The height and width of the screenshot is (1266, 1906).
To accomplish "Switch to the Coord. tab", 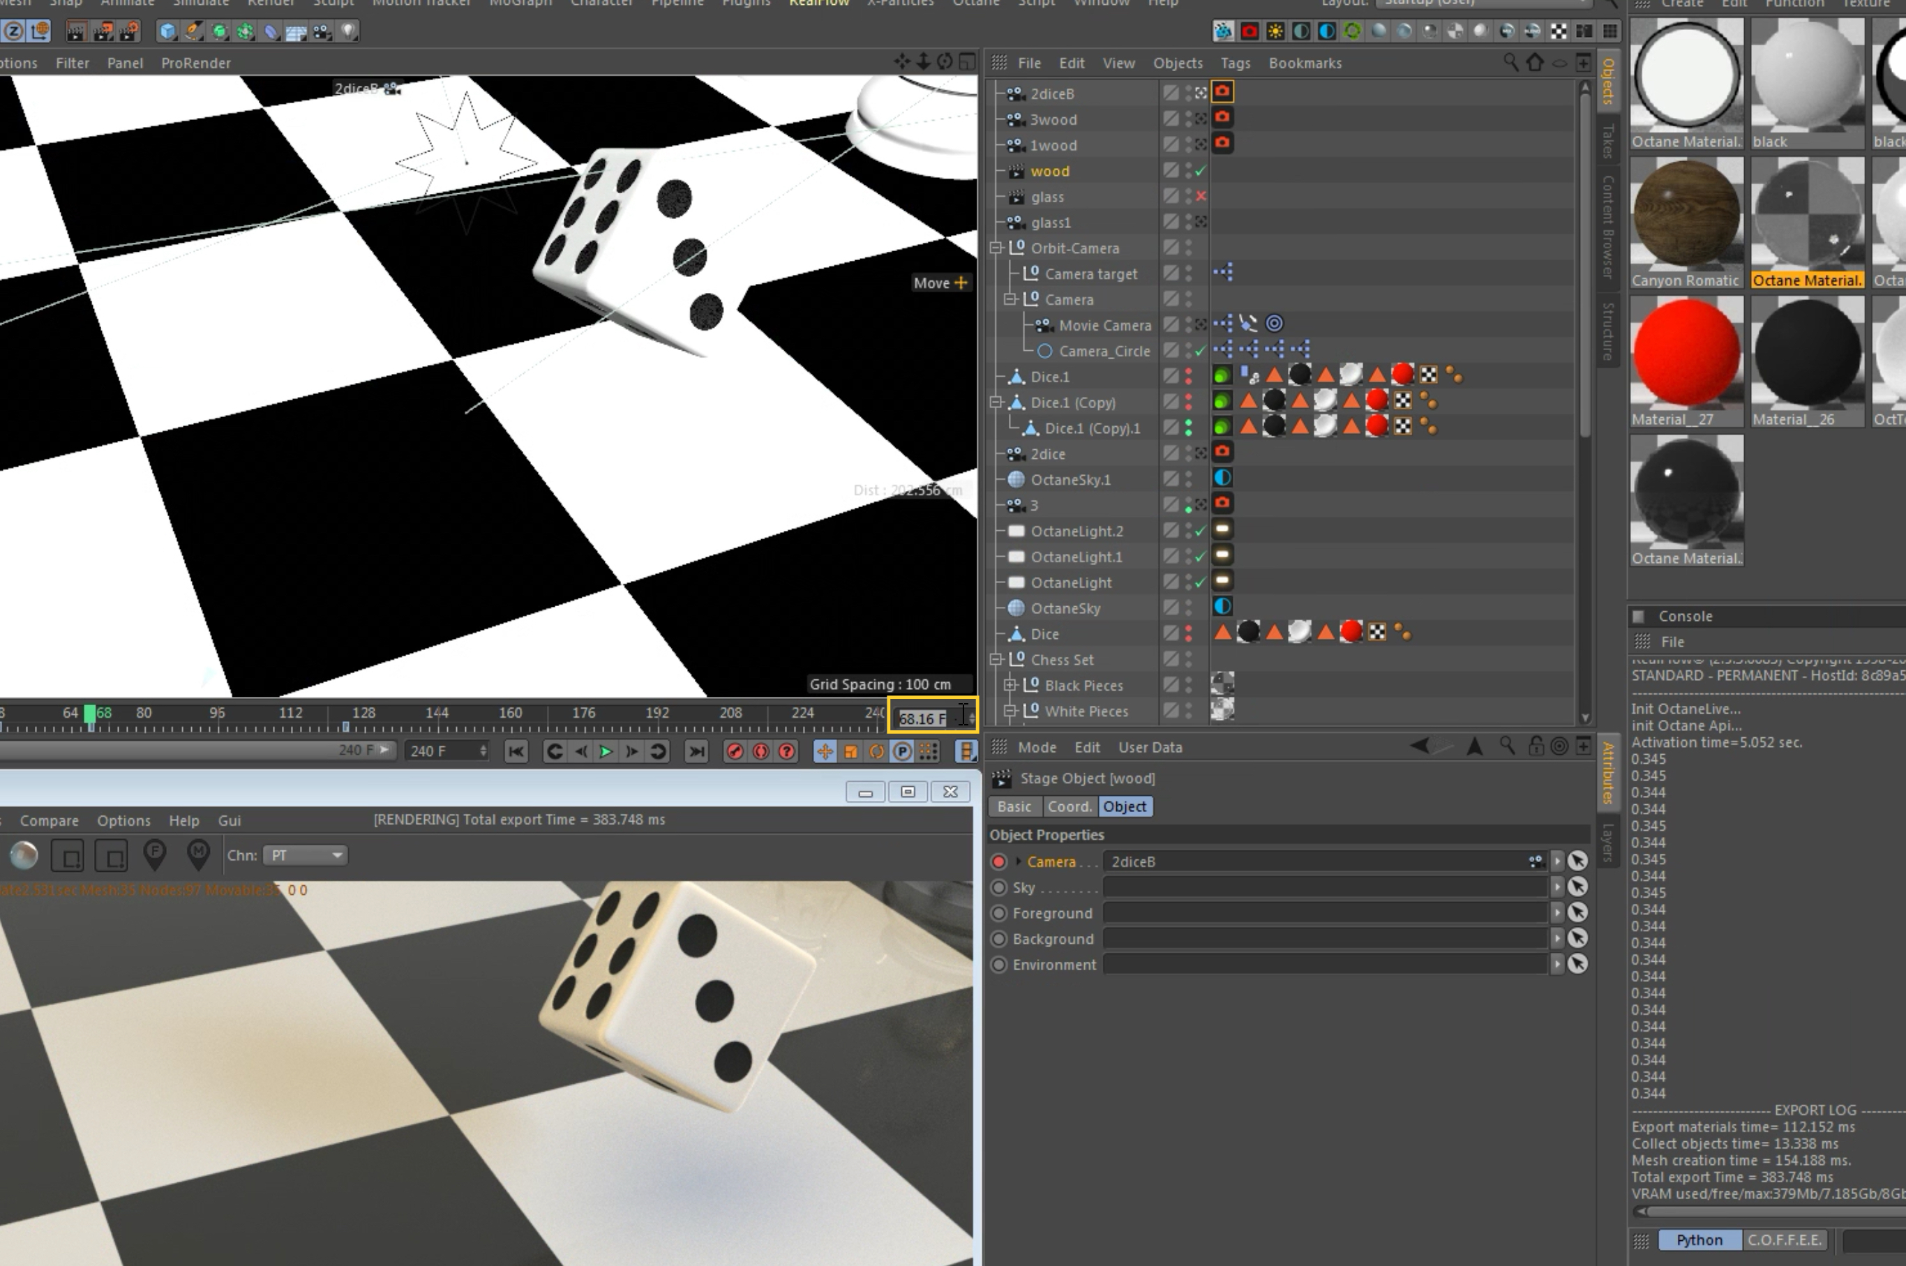I will coord(1070,806).
